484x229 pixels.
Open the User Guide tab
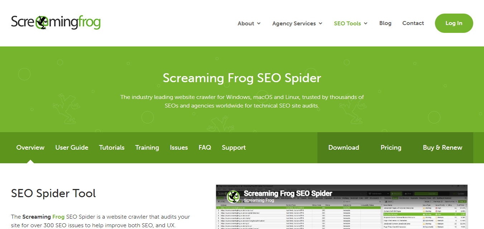click(x=72, y=148)
